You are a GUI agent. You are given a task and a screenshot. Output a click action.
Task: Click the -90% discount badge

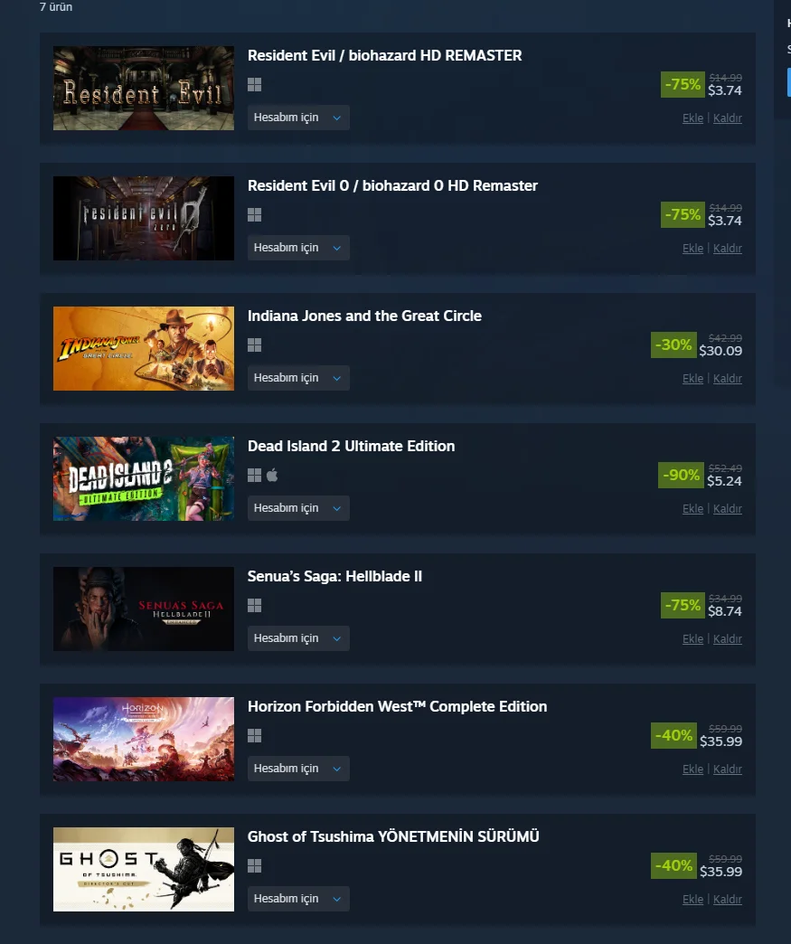(681, 475)
